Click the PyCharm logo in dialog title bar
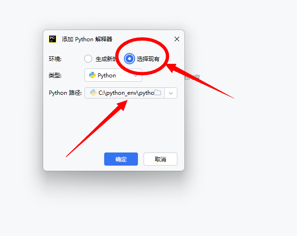Viewport: 297px width, 236px height. 53,39
